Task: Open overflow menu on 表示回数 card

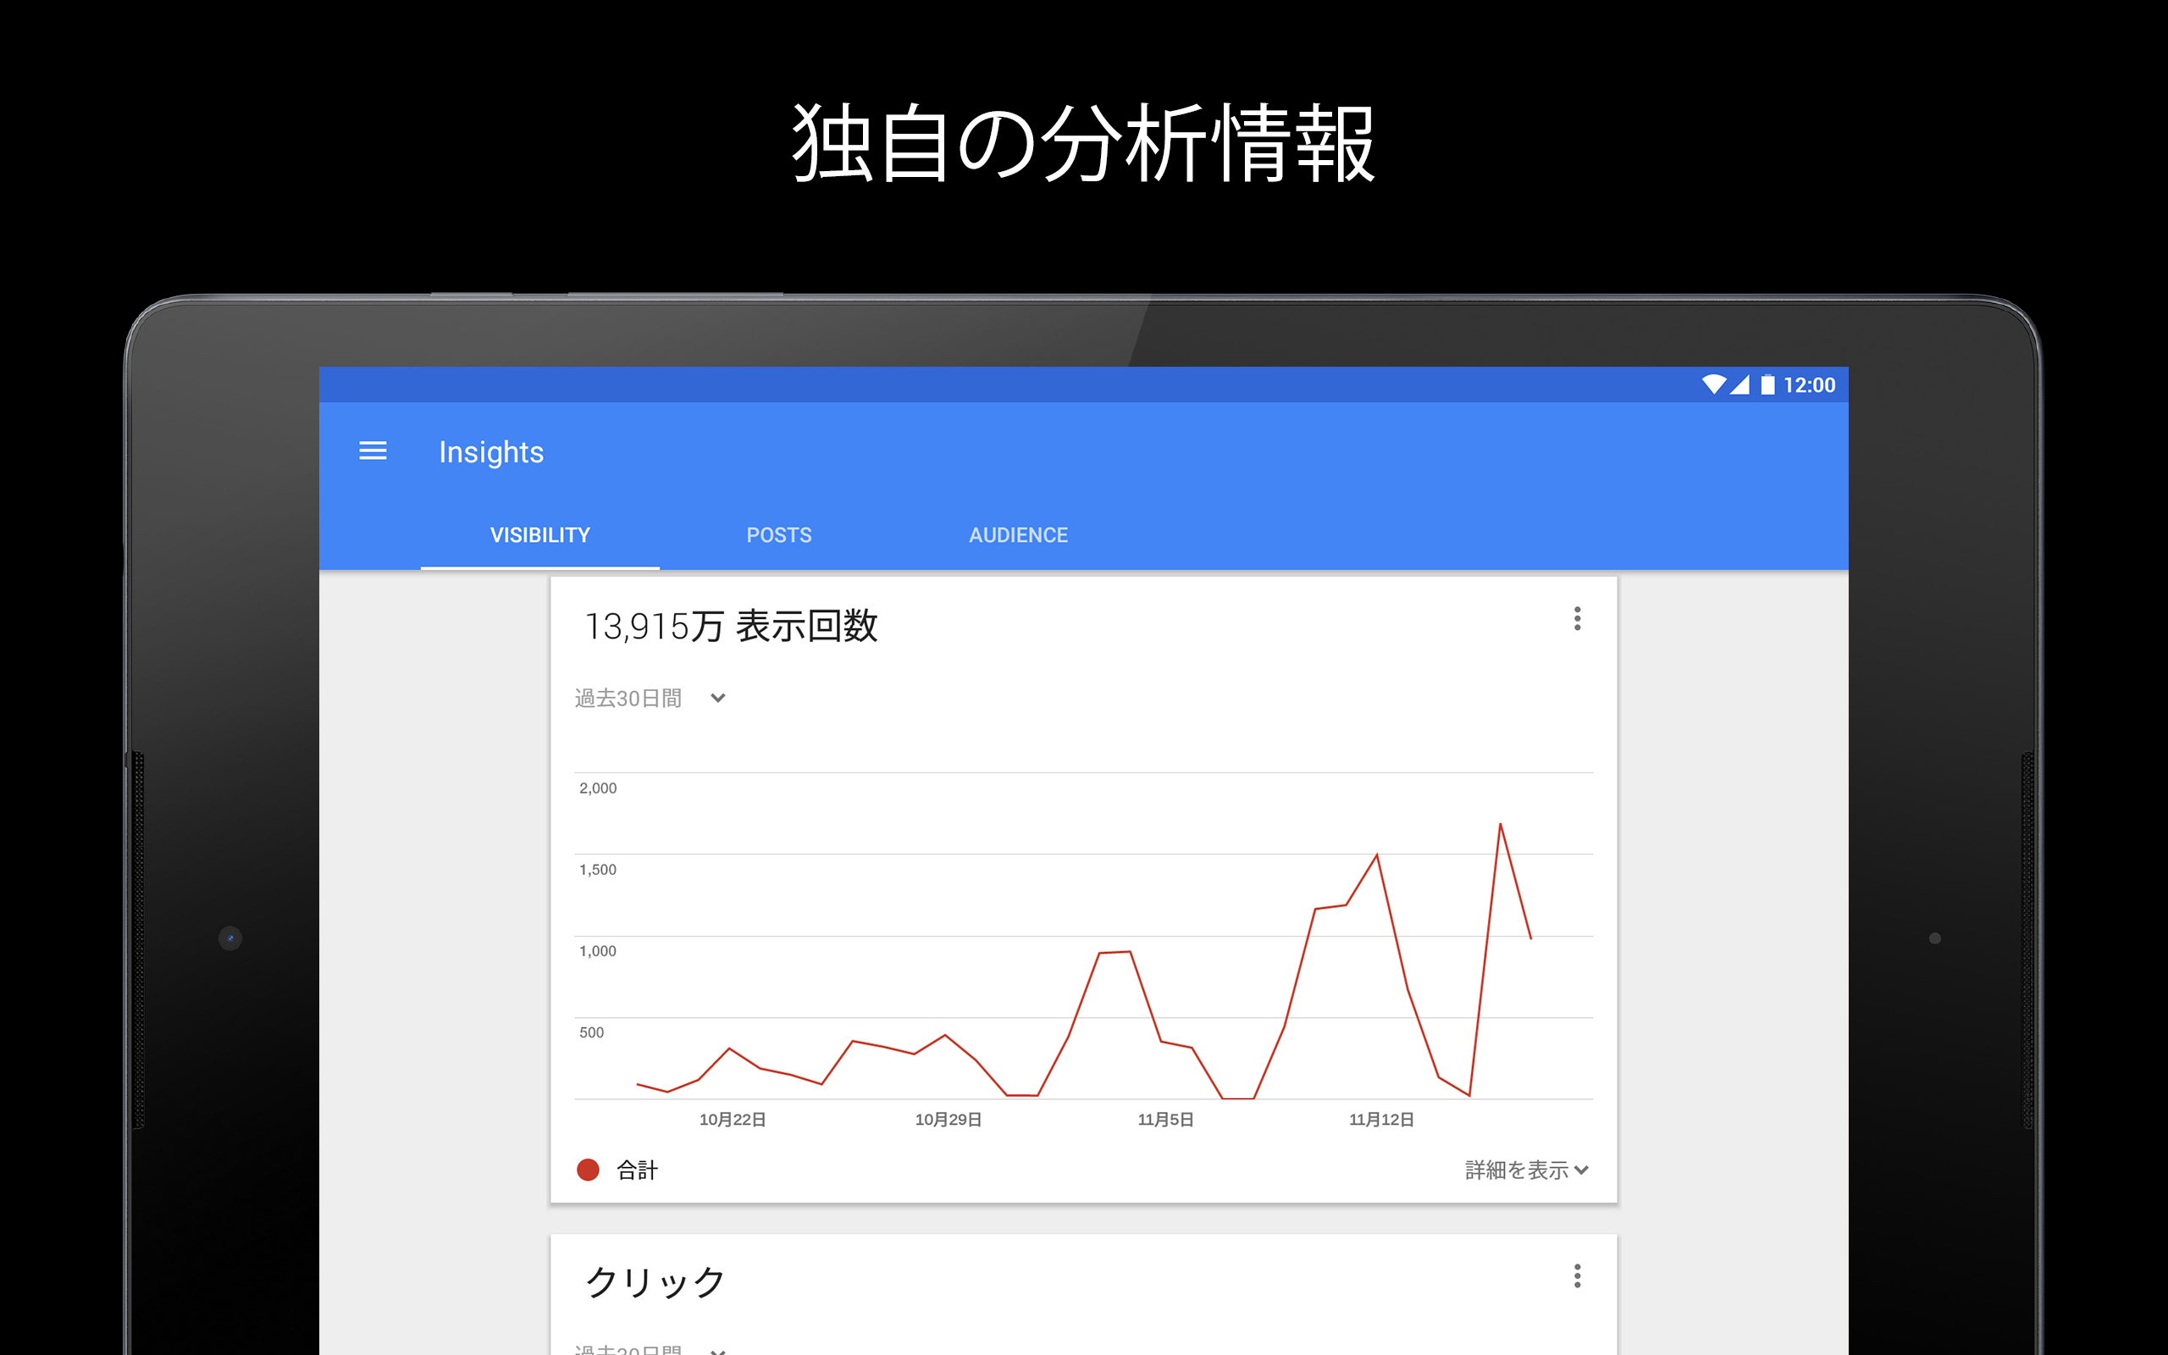Action: (x=1577, y=618)
